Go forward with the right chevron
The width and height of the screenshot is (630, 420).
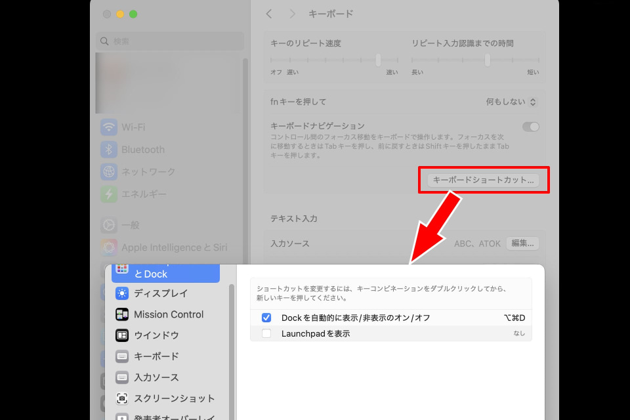click(x=293, y=14)
